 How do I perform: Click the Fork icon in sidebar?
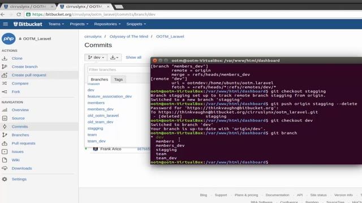click(x=5, y=91)
